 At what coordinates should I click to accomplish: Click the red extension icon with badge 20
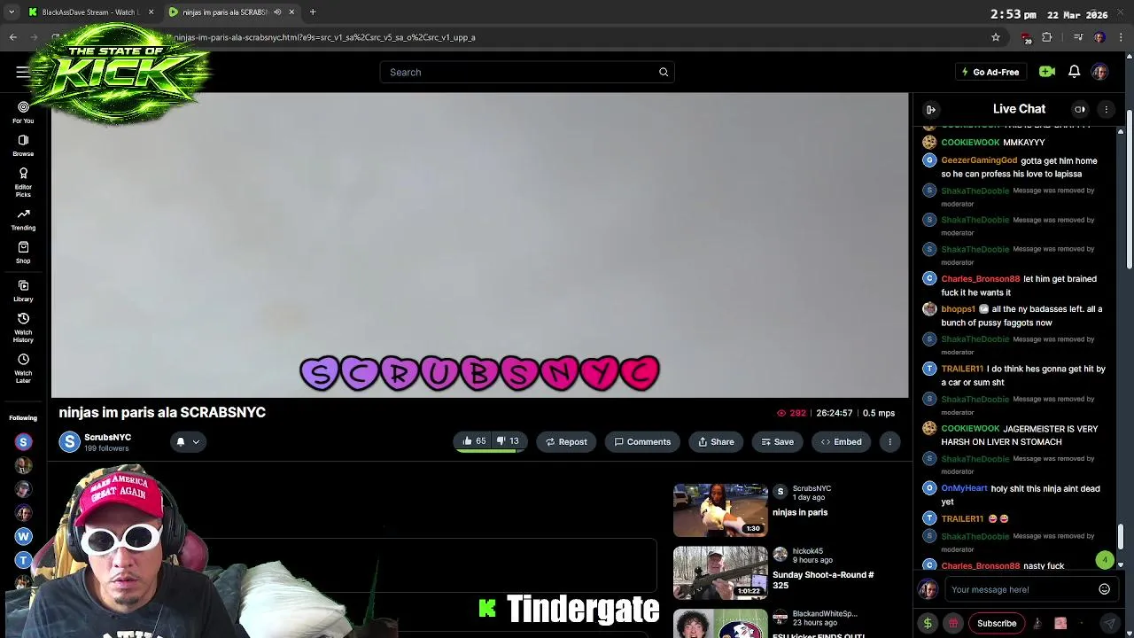[x=1026, y=38]
